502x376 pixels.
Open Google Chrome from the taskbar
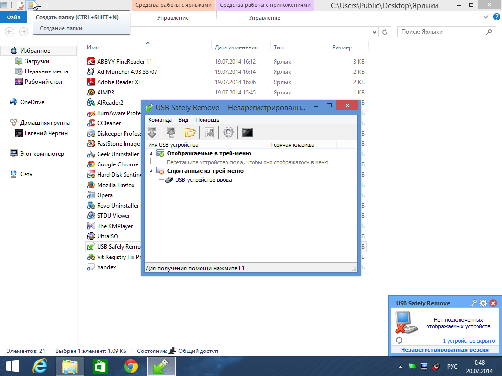point(130,366)
